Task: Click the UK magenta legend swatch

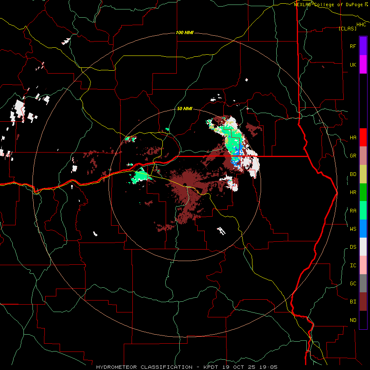Action: [363, 65]
